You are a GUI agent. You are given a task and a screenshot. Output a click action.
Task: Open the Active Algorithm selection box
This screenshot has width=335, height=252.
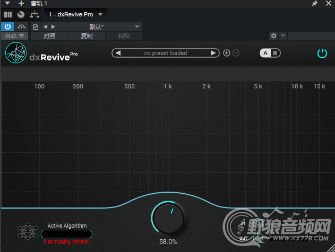click(67, 234)
